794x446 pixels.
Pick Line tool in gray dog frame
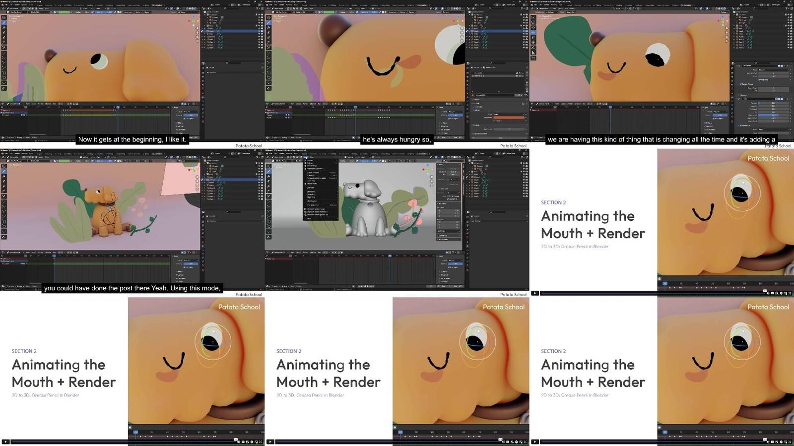pyautogui.click(x=268, y=202)
